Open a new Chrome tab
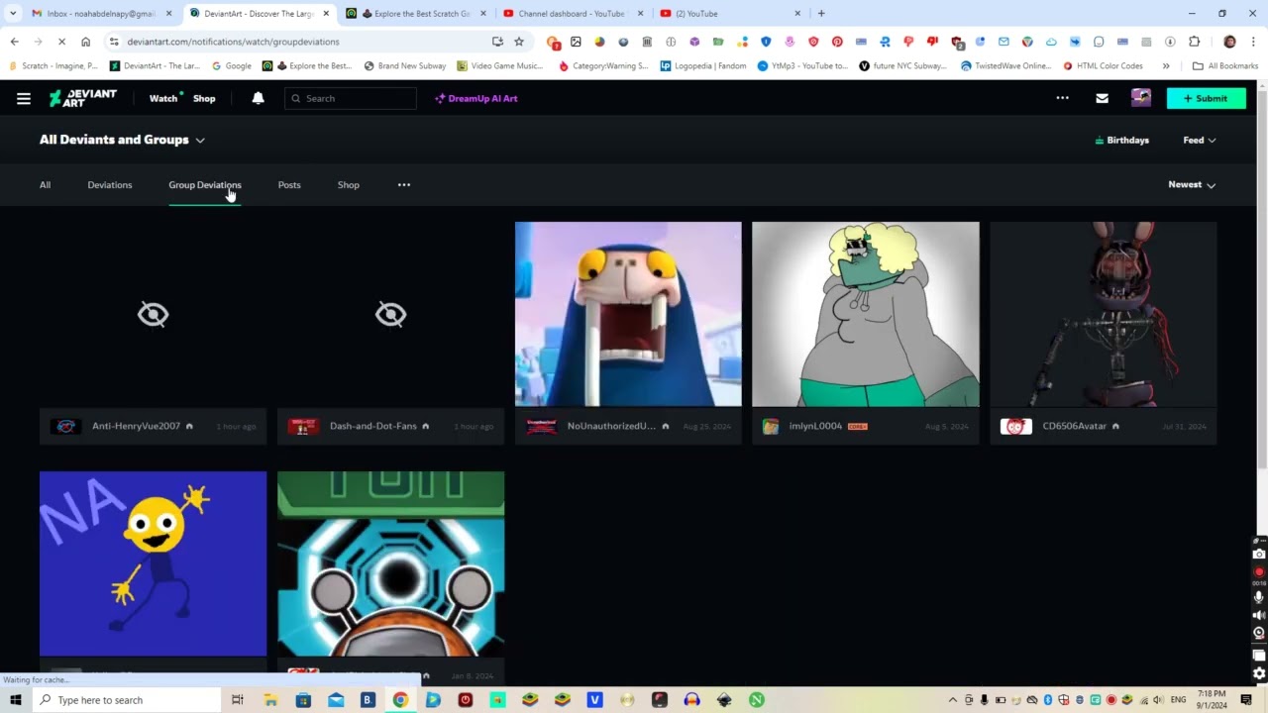 tap(821, 14)
